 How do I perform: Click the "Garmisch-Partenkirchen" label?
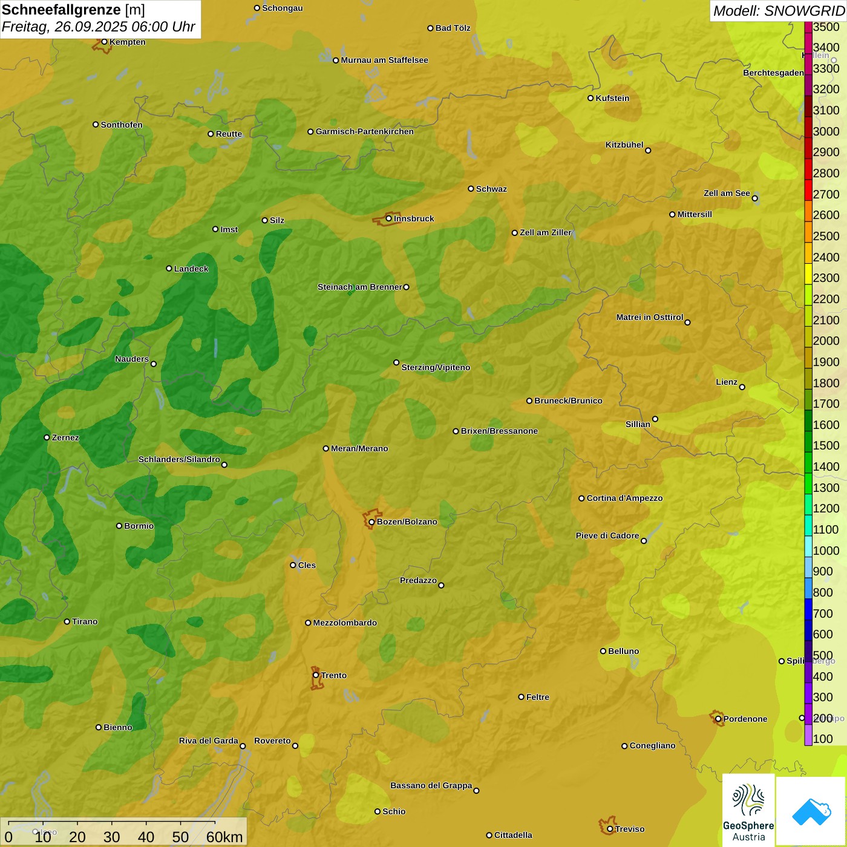[365, 131]
